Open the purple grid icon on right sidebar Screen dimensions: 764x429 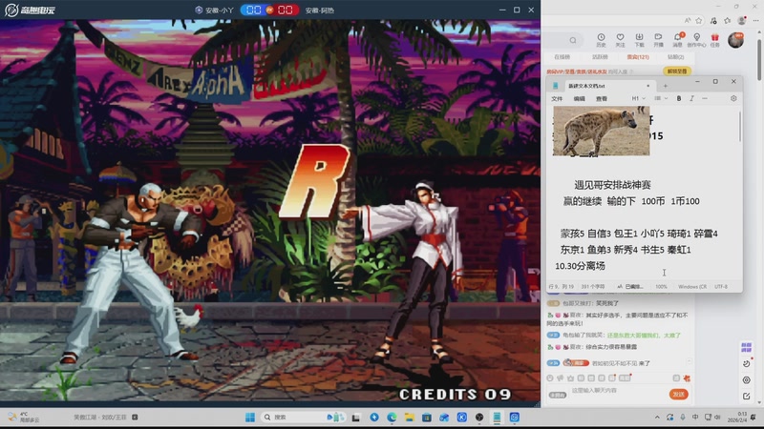click(747, 347)
